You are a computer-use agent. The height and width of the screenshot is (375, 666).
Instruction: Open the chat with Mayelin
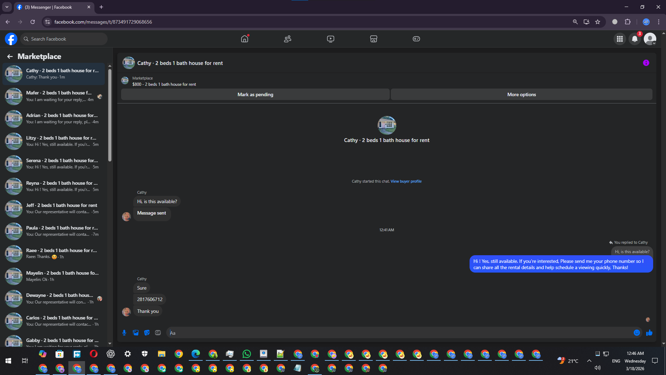tap(54, 276)
